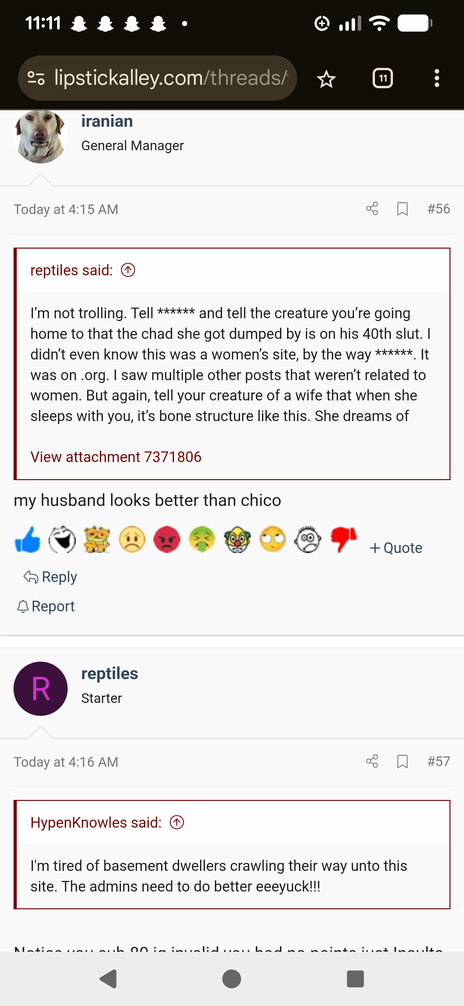The width and height of the screenshot is (464, 1006).
Task: Jump to HypenKnowles' original quoted post
Action: coord(177,823)
